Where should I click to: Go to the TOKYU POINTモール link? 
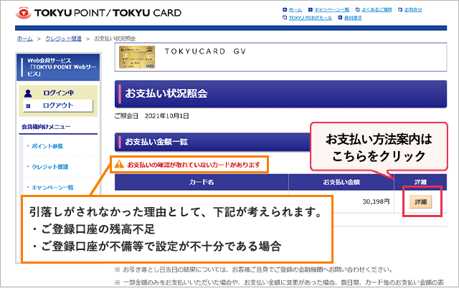[311, 18]
